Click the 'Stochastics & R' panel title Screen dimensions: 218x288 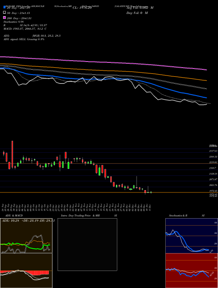click(x=178, y=216)
